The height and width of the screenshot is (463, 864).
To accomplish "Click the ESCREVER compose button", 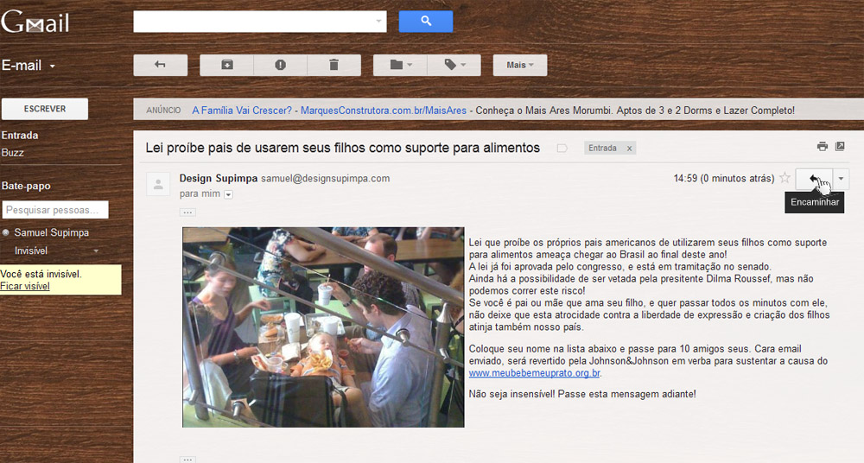I will (x=45, y=109).
